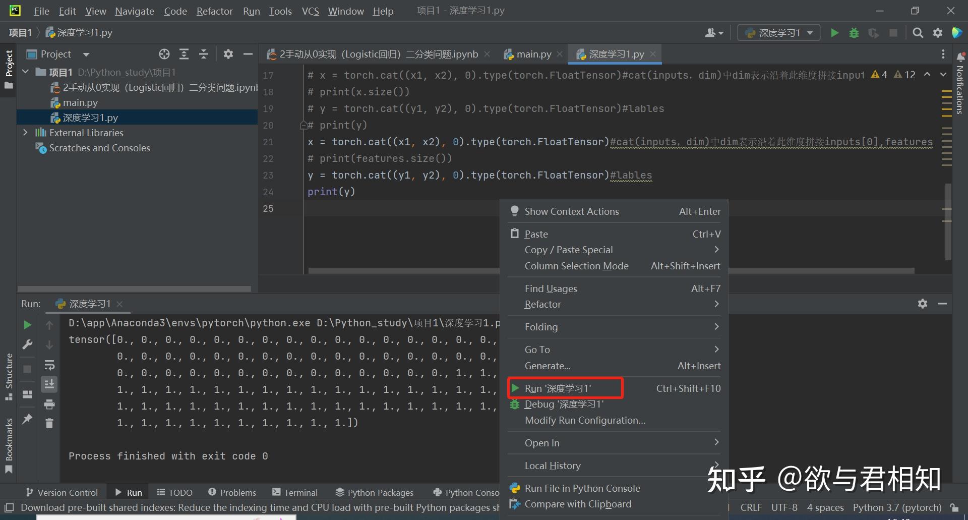
Task: Open the Terminal tool window
Action: (x=295, y=492)
